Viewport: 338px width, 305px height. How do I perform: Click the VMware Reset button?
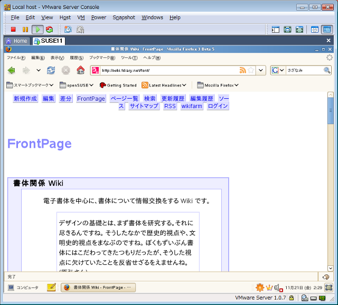tap(49, 30)
